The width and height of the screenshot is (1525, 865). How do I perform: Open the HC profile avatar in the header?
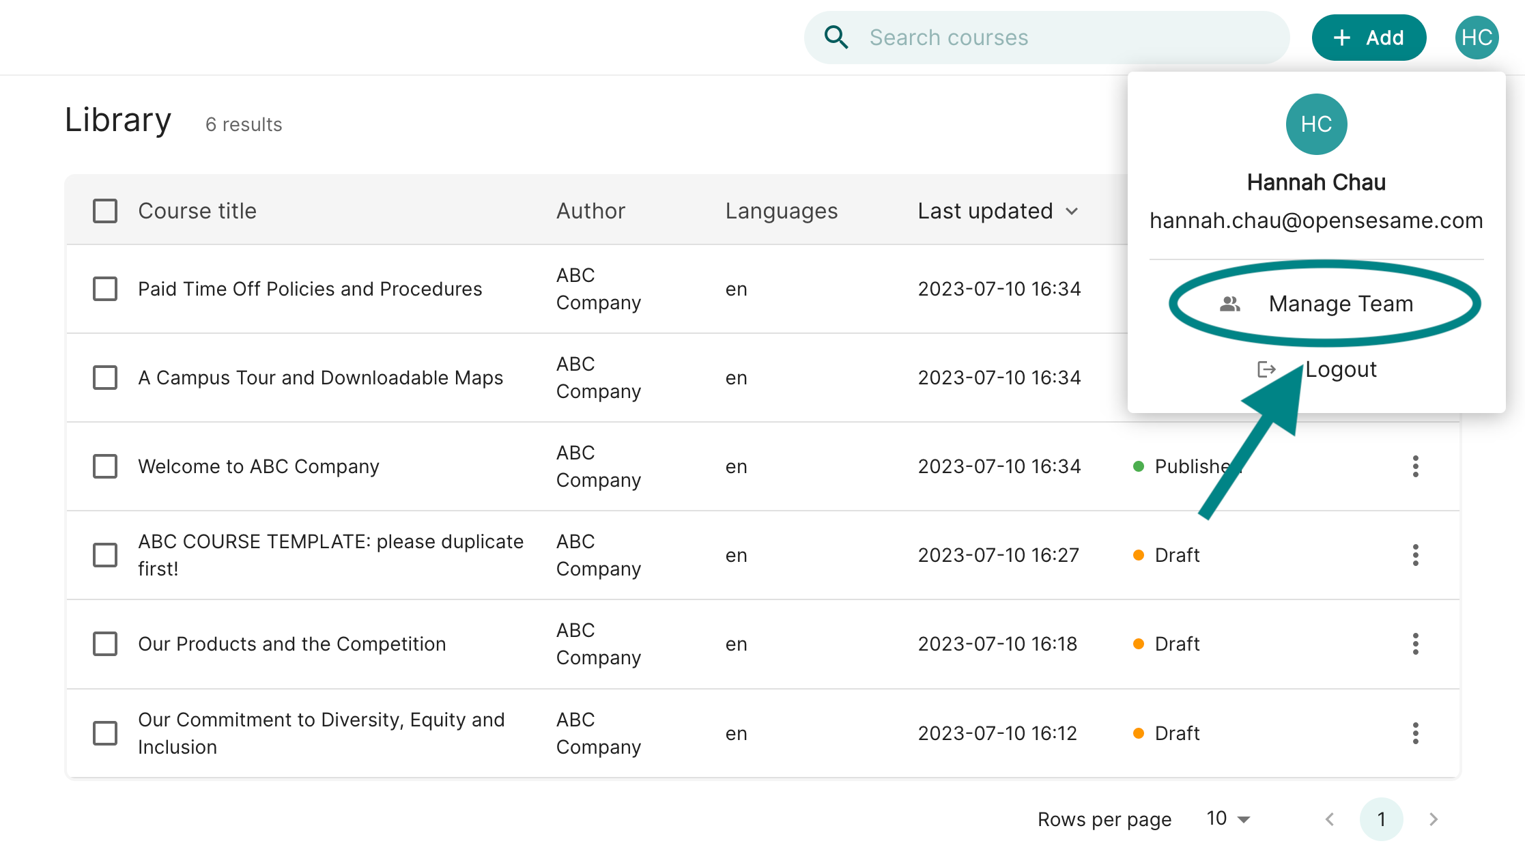point(1477,38)
